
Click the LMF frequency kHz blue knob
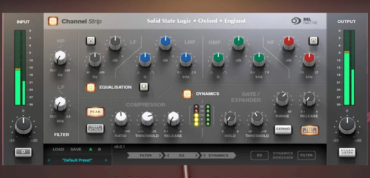pyautogui.click(x=186, y=59)
